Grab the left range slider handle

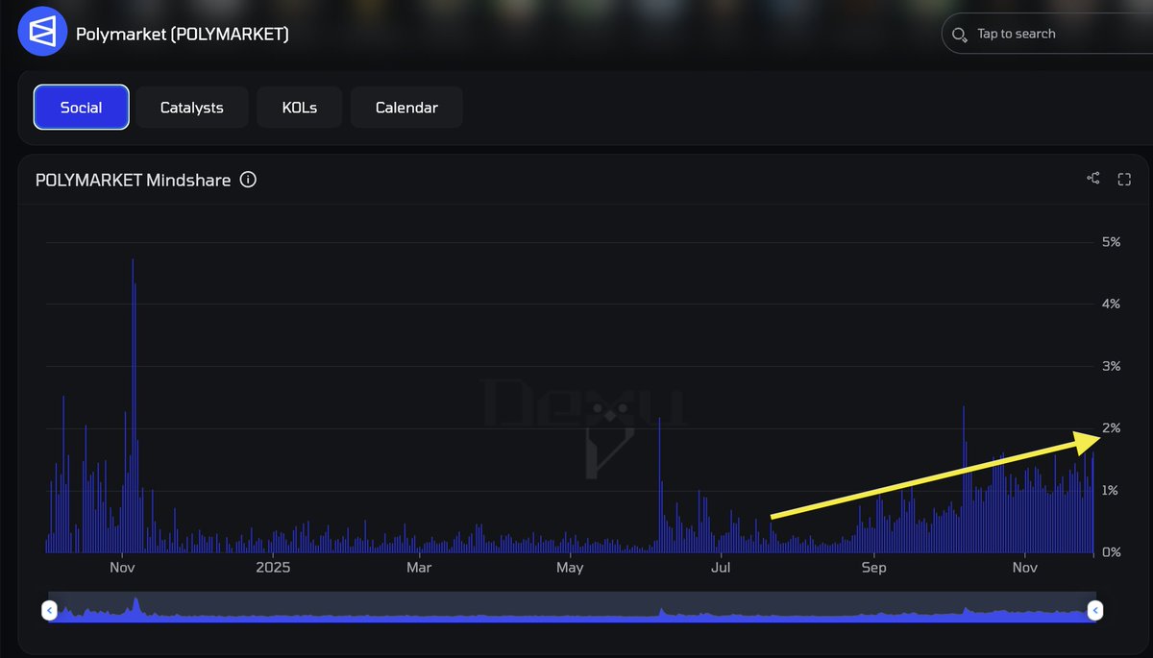point(50,609)
